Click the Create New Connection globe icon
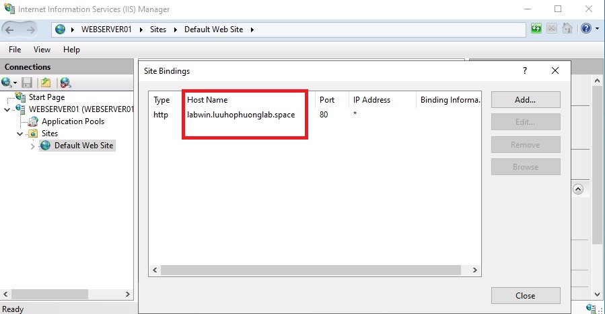This screenshot has height=314, width=605. [x=7, y=83]
